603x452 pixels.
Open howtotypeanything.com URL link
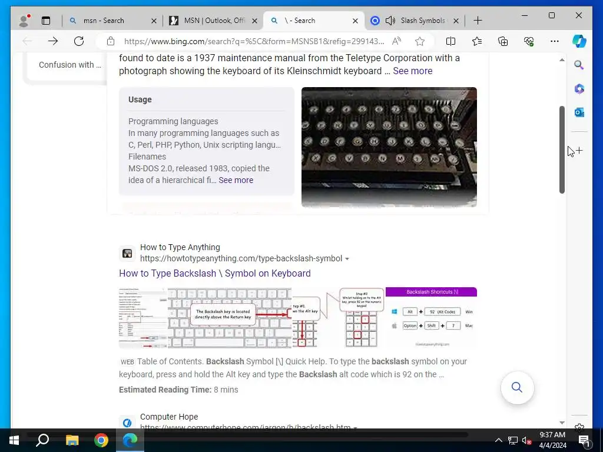241,259
